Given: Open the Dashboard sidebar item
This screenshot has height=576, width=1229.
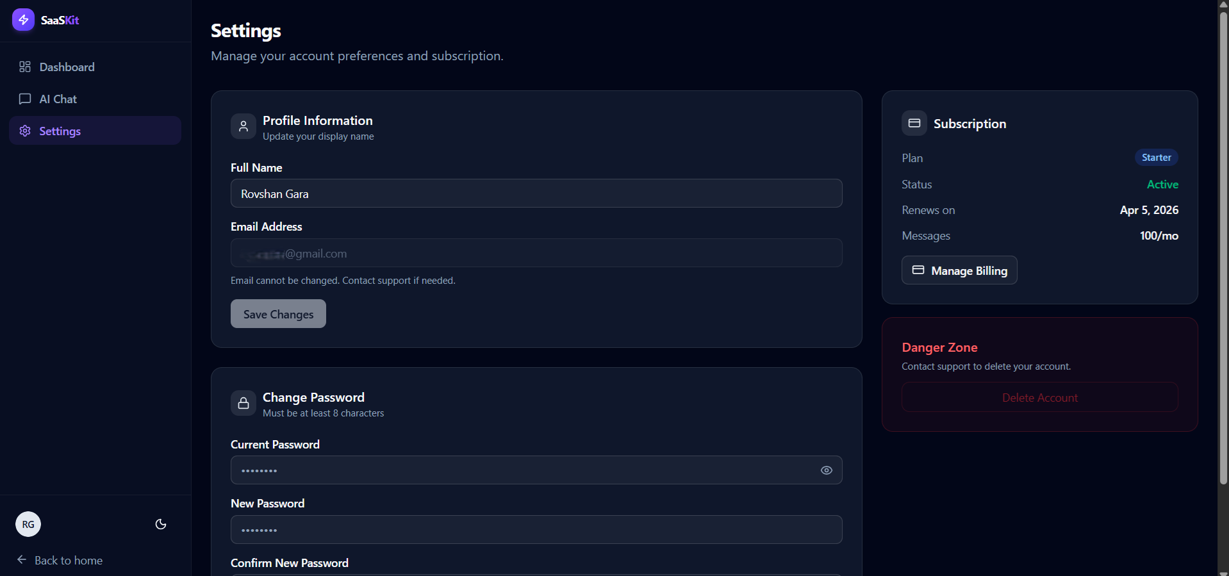Looking at the screenshot, I should click(x=95, y=67).
